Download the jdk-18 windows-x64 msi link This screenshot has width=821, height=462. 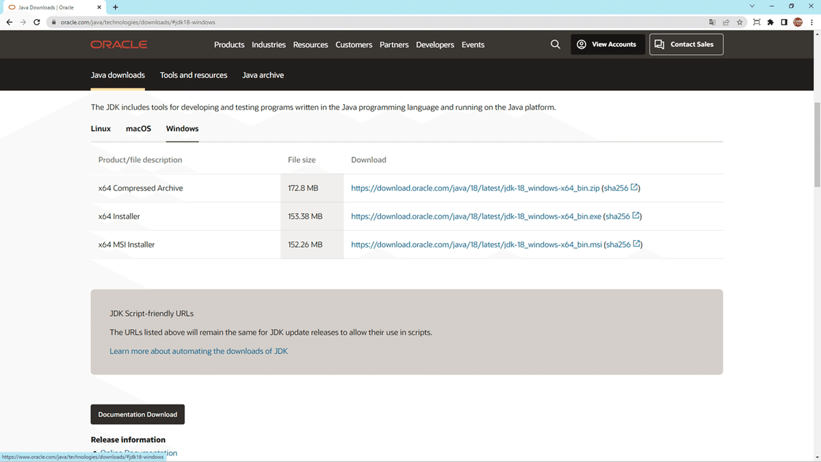pos(477,244)
